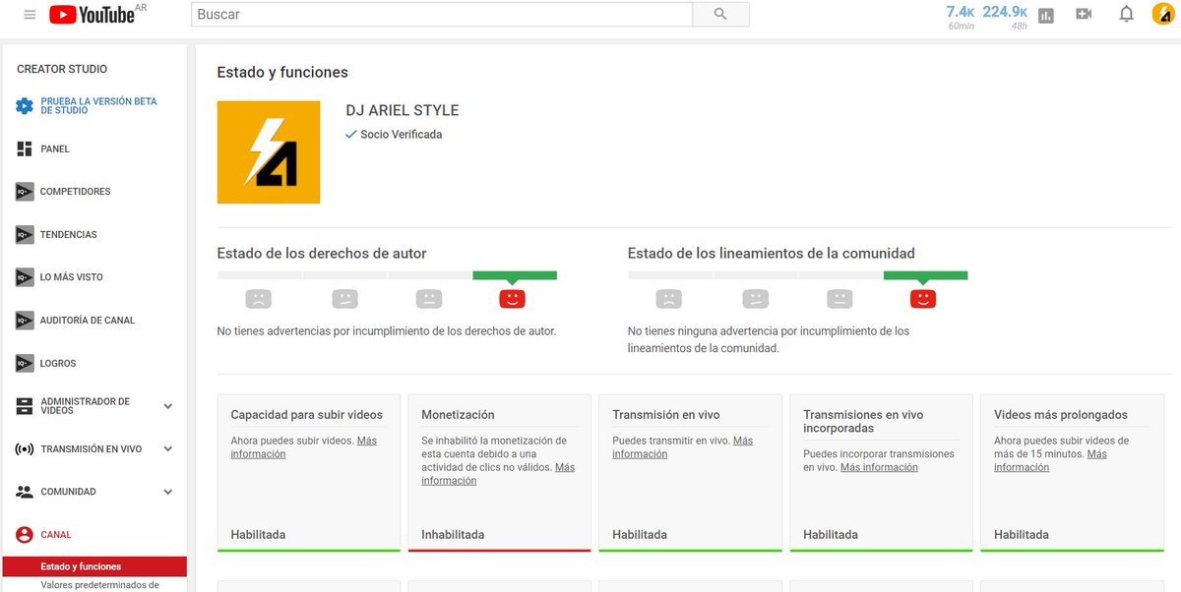Open Valores predeterminados submenu item
1181x592 pixels.
pos(99,585)
